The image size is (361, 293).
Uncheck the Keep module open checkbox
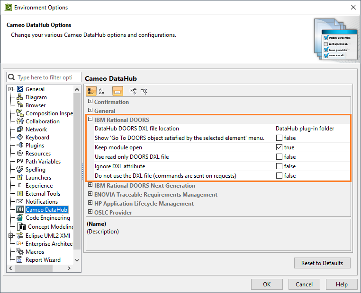[280, 147]
